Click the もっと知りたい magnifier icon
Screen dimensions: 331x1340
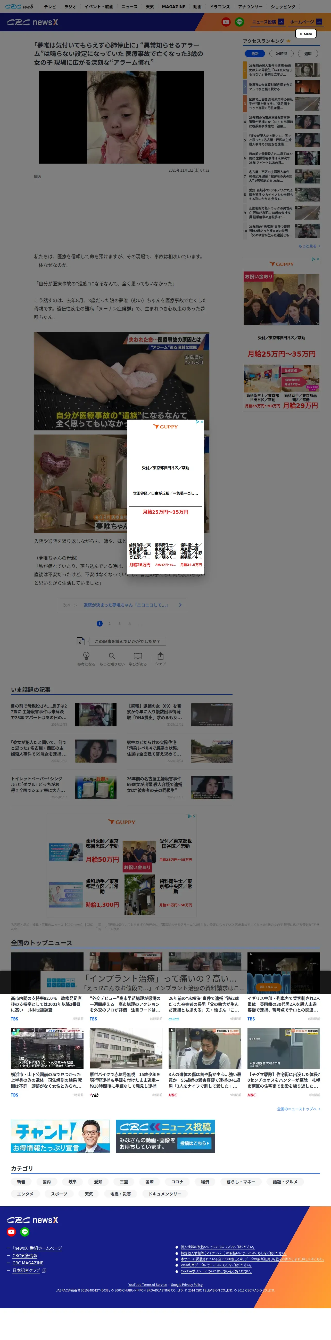coord(112,656)
